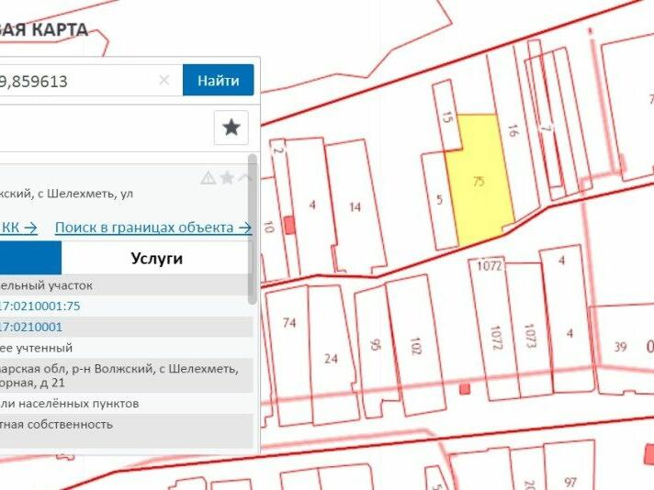The image size is (654, 490).
Task: Click parcel 102 on the map
Action: pyautogui.click(x=415, y=346)
